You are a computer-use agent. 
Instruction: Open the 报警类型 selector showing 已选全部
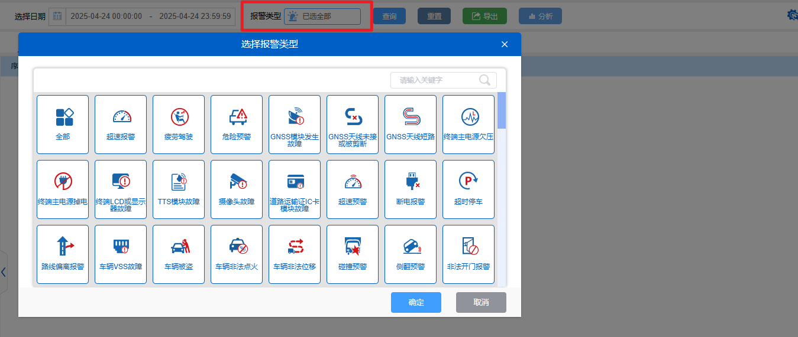click(x=322, y=17)
